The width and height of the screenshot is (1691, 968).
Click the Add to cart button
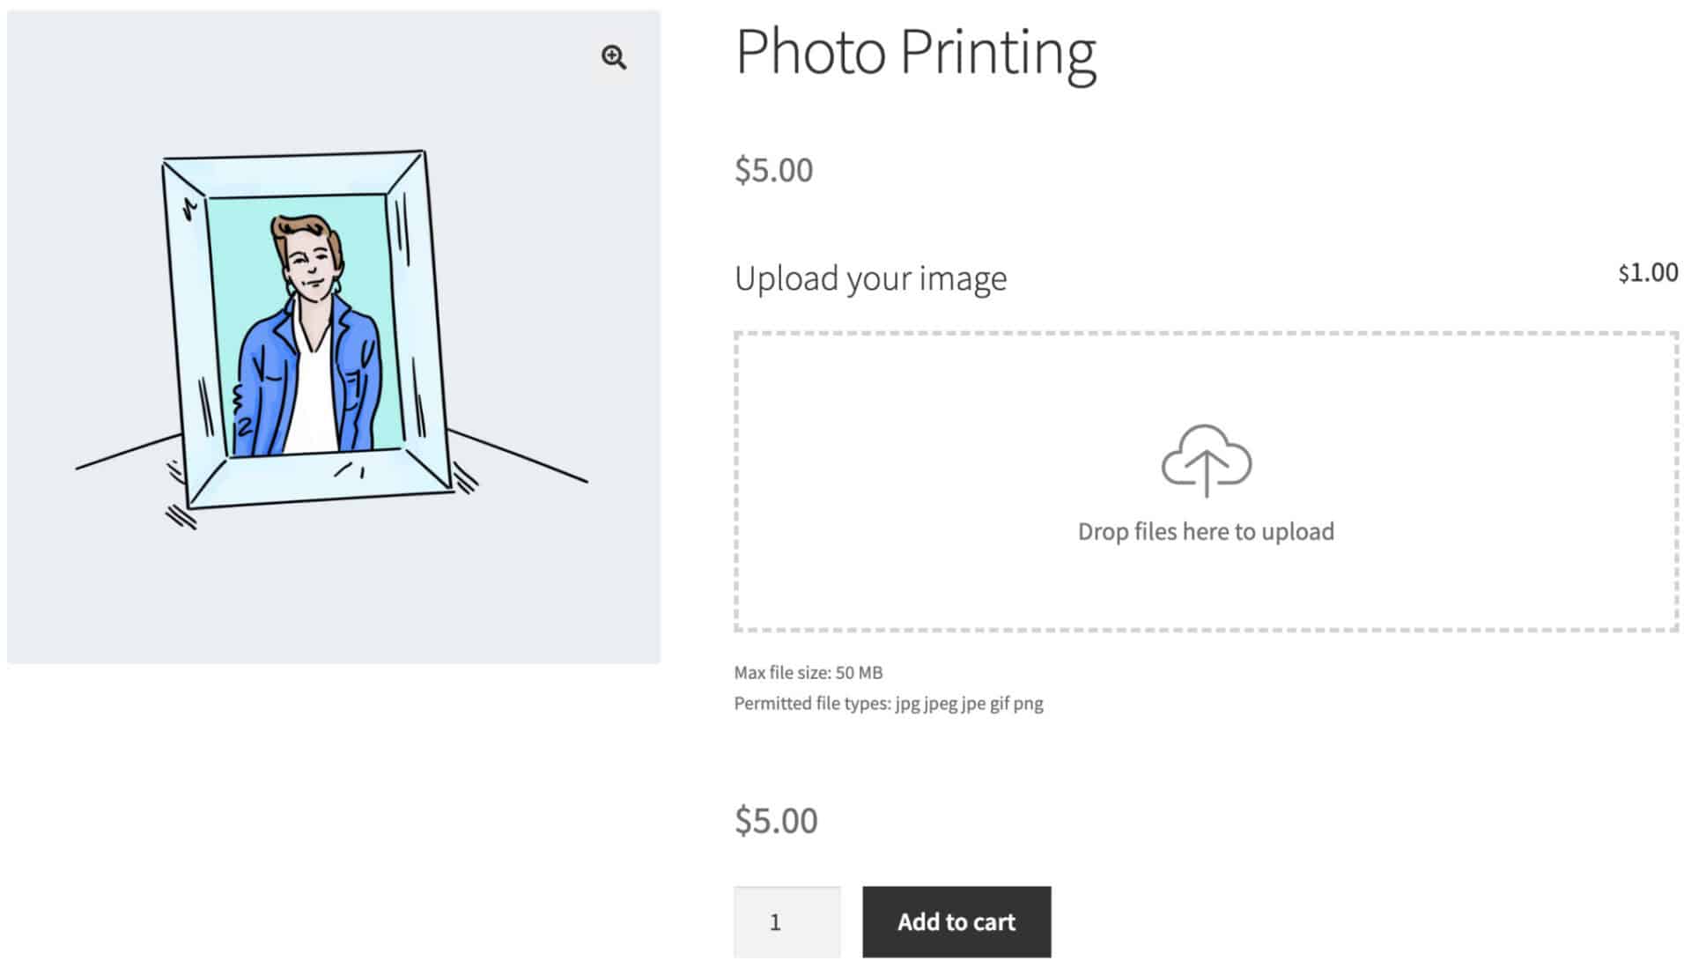click(956, 921)
